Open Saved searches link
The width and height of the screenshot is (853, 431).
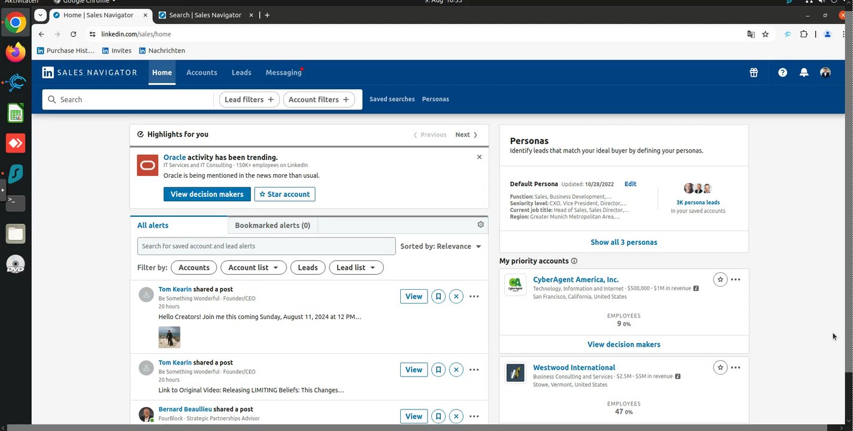click(392, 99)
